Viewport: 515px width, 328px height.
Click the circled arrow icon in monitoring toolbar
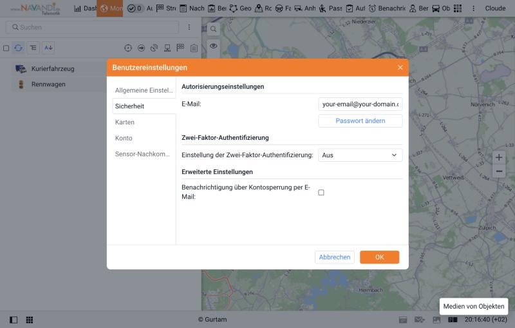[141, 48]
